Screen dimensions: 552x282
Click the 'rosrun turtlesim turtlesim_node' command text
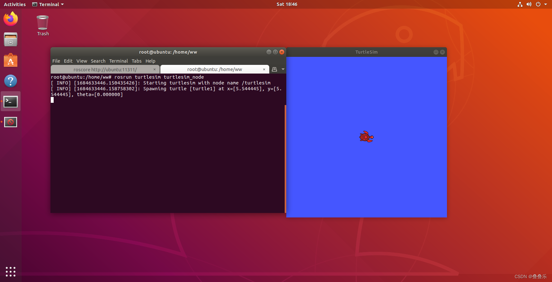pyautogui.click(x=159, y=77)
